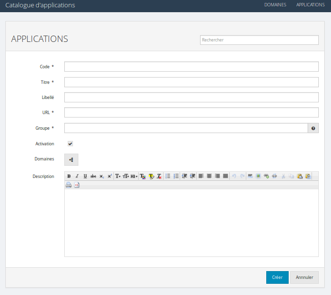Apply italic formatting in the Description editor
This screenshot has width=331, height=295.
tap(77, 176)
